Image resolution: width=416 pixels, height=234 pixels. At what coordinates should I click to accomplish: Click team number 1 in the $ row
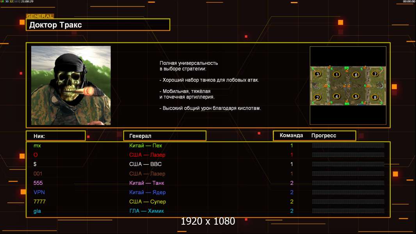292,164
